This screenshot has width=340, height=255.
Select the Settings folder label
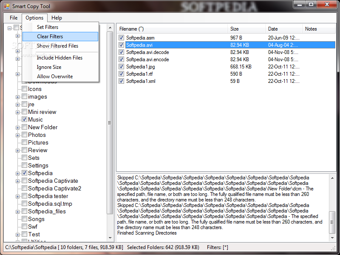pyautogui.click(x=38, y=165)
